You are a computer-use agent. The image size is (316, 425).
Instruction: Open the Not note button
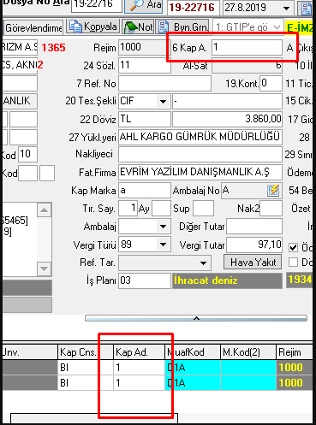(138, 27)
